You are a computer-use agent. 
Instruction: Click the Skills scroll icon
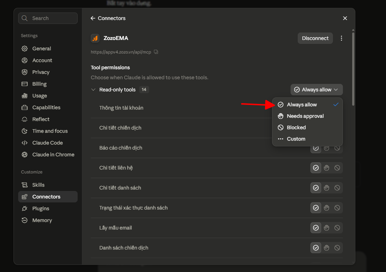[25, 185]
